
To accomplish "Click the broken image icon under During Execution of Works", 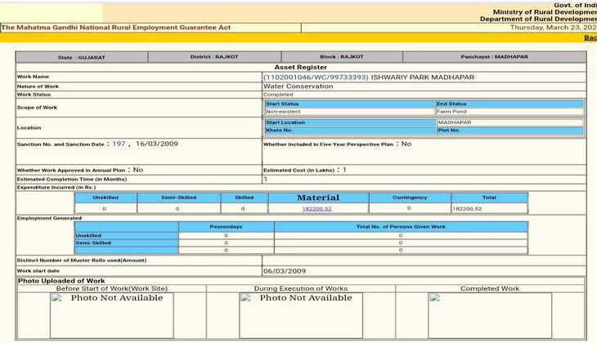I will pyautogui.click(x=245, y=299).
